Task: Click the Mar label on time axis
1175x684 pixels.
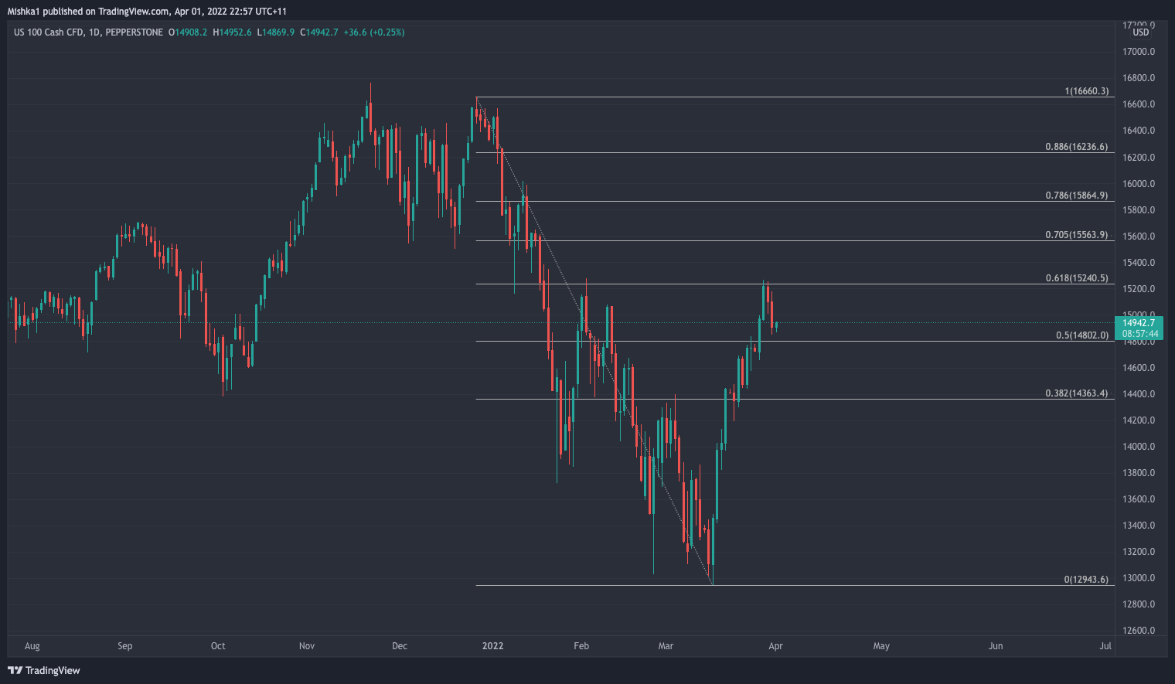Action: click(666, 646)
